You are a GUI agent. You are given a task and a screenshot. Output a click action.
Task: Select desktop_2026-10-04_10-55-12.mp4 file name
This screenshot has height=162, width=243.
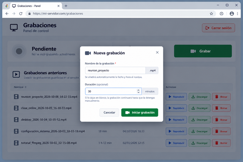point(44,120)
